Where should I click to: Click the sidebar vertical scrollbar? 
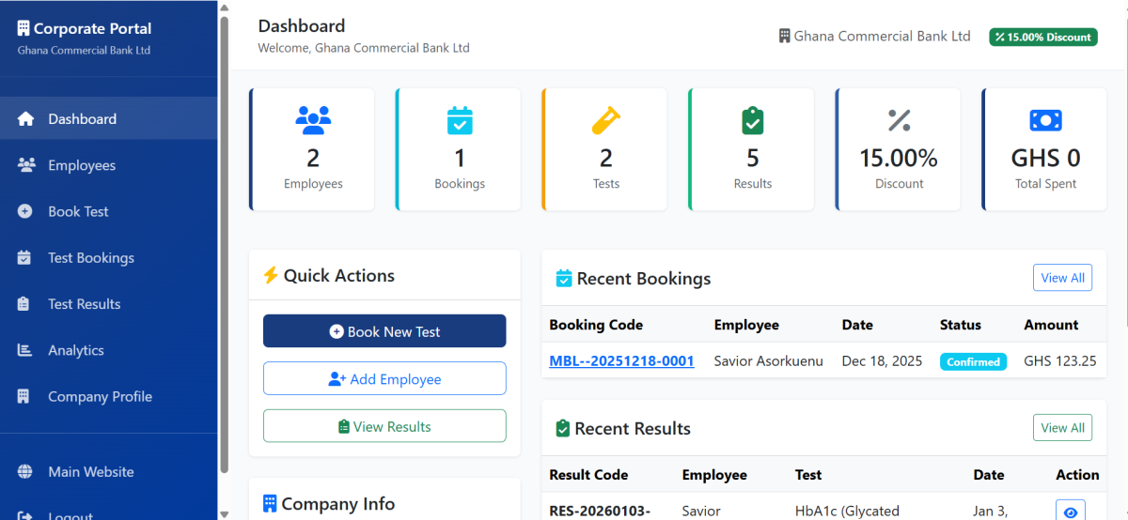[x=224, y=244]
